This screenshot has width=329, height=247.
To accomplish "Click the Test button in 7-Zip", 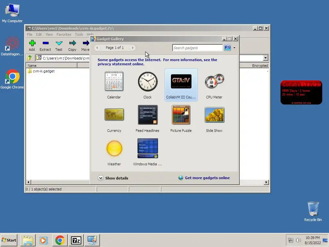I will coord(59,46).
